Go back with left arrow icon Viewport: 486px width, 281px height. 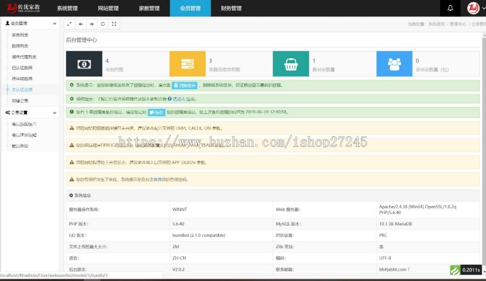click(80, 24)
